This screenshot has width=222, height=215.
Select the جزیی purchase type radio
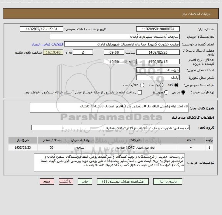(183, 93)
